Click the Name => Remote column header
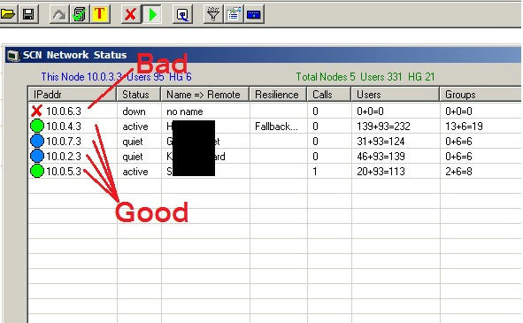The height and width of the screenshot is (323, 523). (205, 95)
